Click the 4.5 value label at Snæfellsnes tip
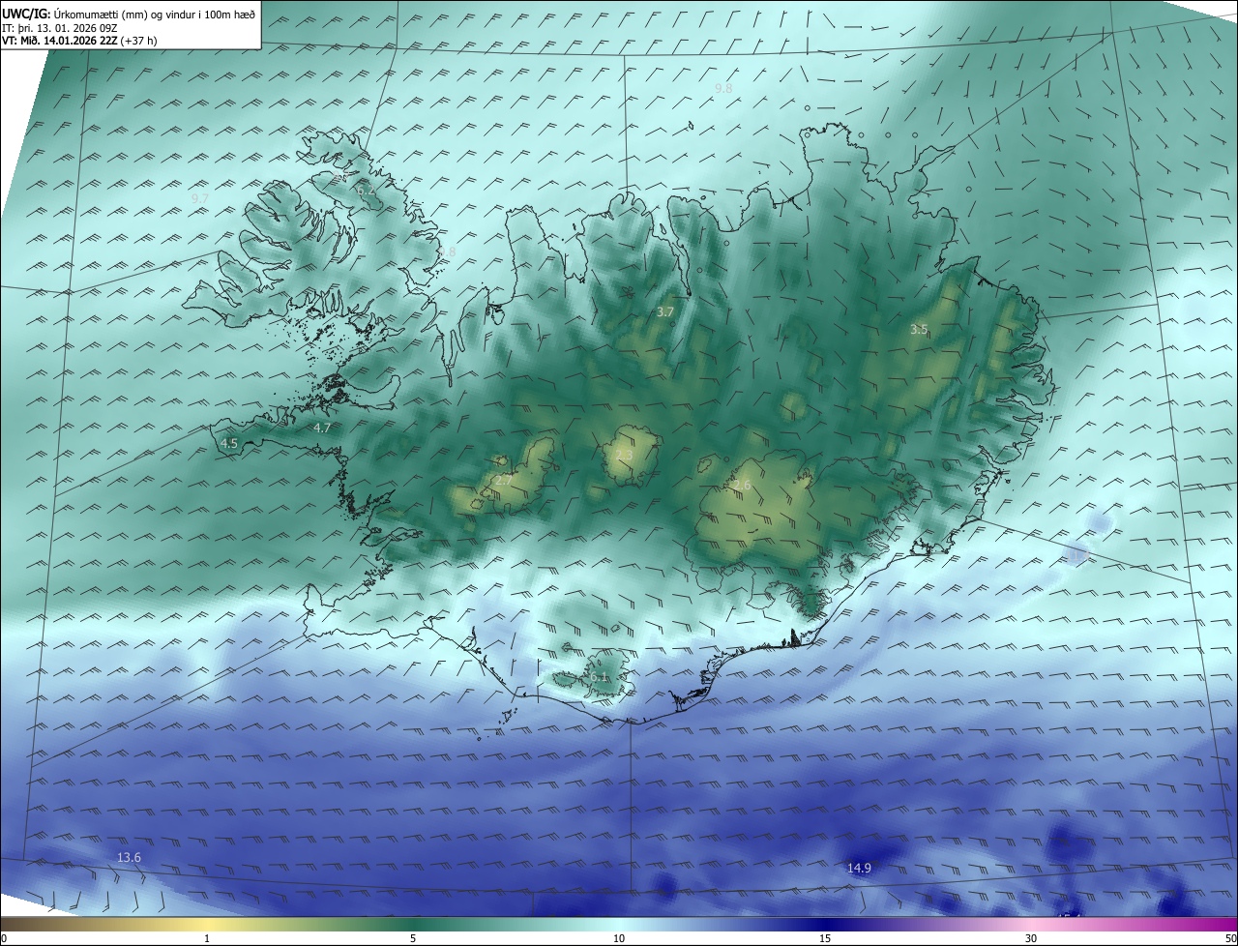Image resolution: width=1238 pixels, height=946 pixels. [229, 444]
